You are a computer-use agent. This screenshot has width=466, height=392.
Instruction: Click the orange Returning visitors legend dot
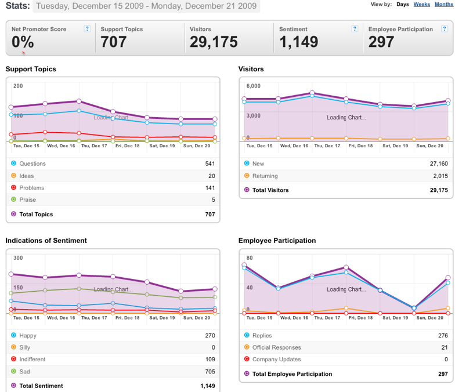247,176
